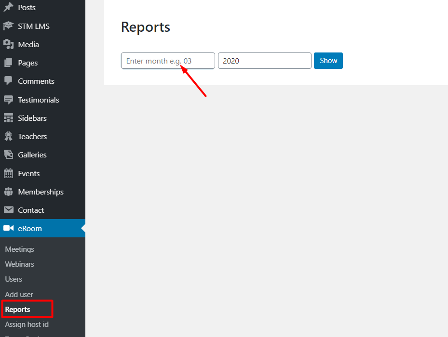Click the Sidebars layout icon
The height and width of the screenshot is (337, 448).
point(8,118)
